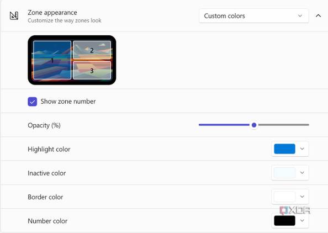Screen dimensions: 328x233
Task: Click the Inactive color swatch
Action: (284, 173)
